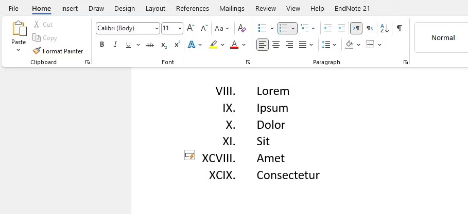Expand numbering library dropdown arrow

tap(293, 29)
